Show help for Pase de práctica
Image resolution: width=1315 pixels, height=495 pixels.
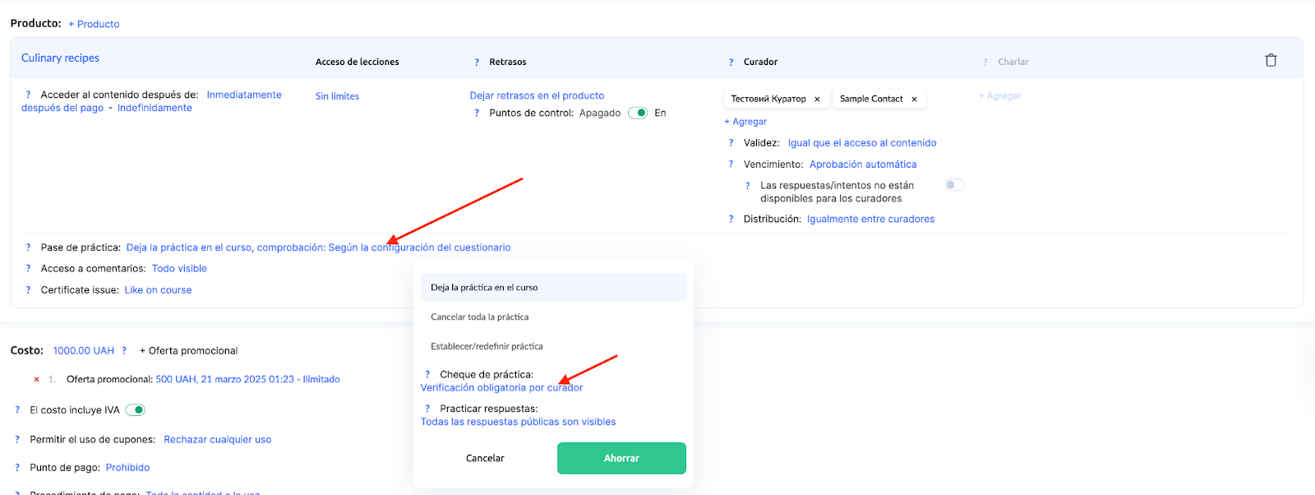point(28,247)
